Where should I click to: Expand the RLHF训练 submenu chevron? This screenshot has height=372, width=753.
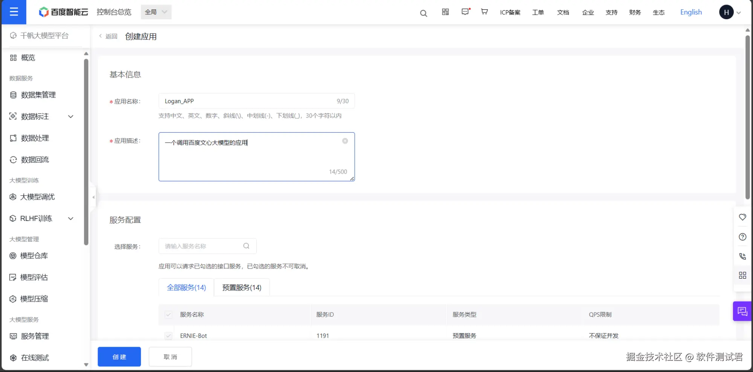tap(71, 218)
